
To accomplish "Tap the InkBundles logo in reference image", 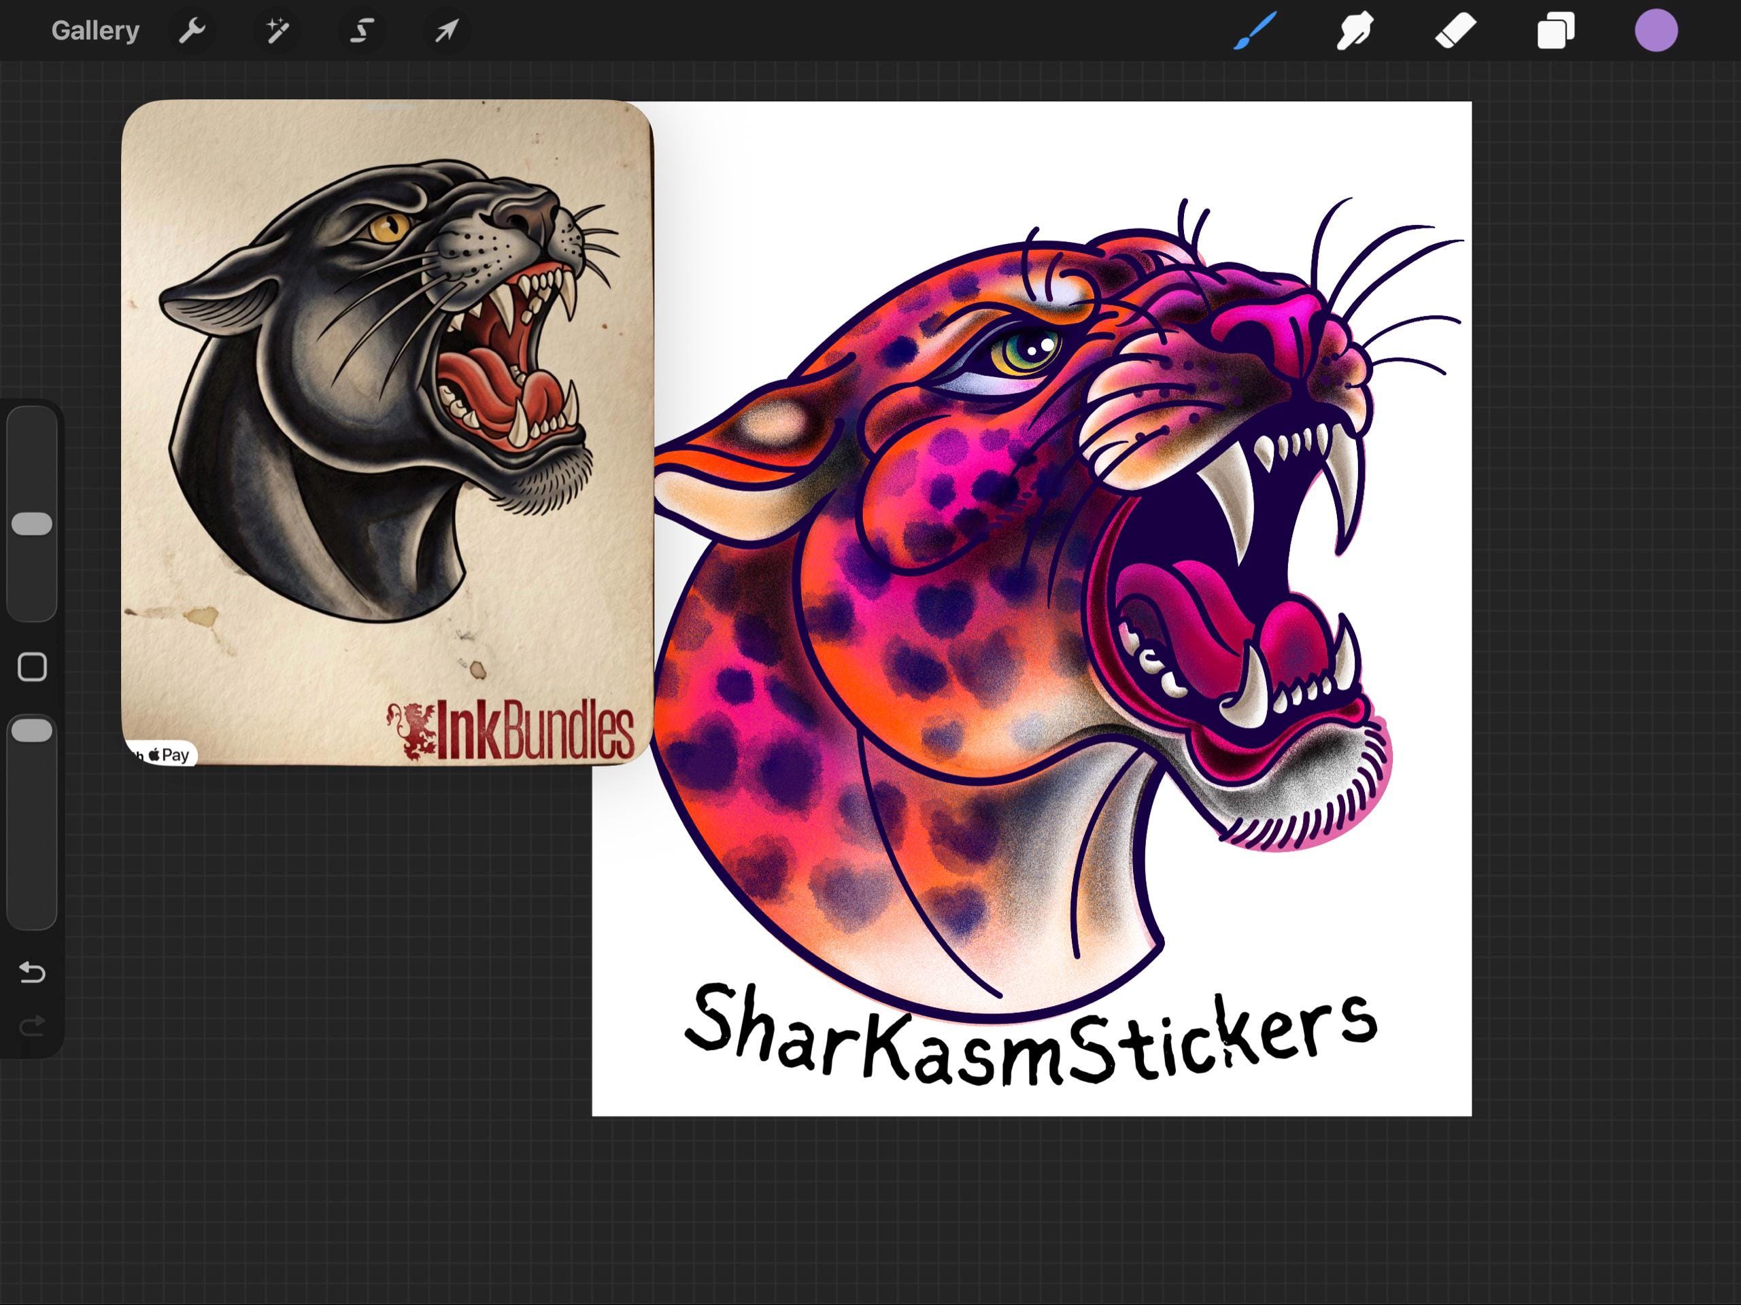I will (510, 730).
